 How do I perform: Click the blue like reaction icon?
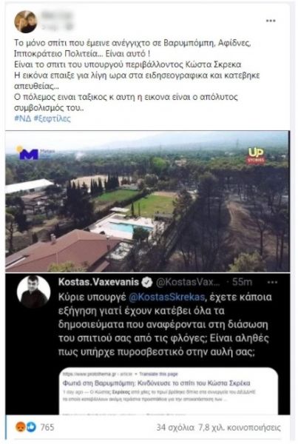[31, 427]
